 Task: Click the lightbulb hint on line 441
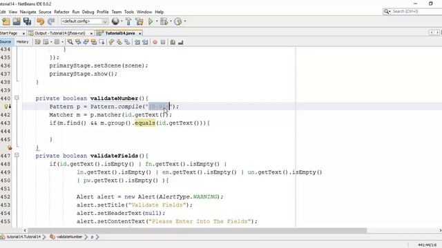(7, 107)
